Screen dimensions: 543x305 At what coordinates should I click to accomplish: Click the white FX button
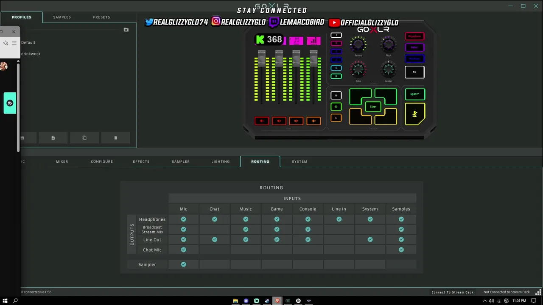click(x=414, y=72)
